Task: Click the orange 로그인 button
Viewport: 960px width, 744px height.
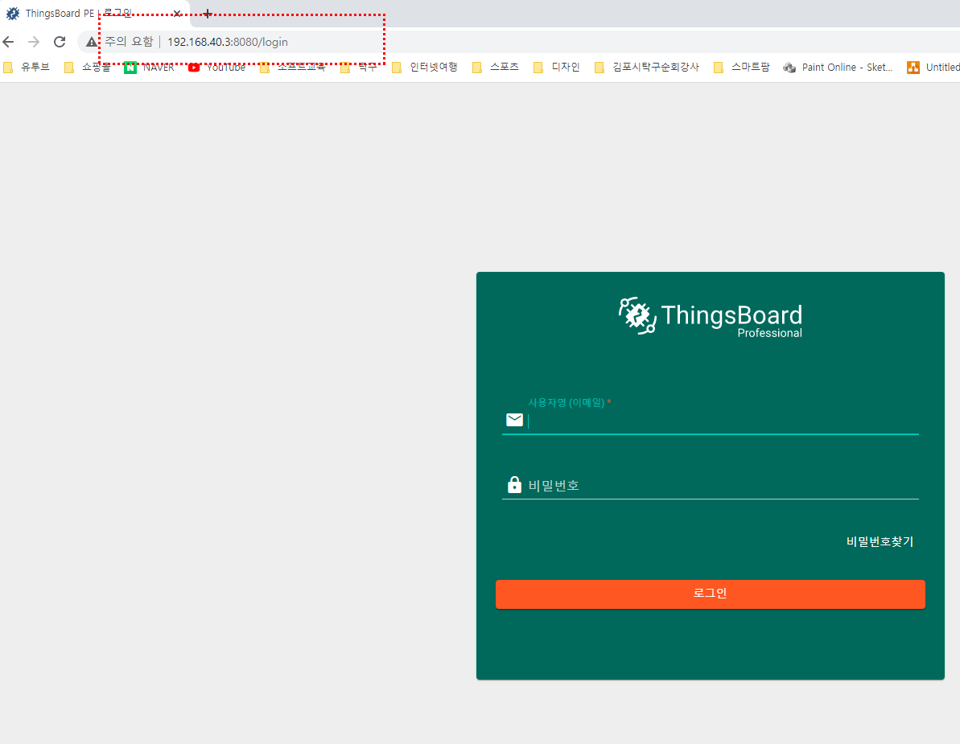Action: coord(711,594)
